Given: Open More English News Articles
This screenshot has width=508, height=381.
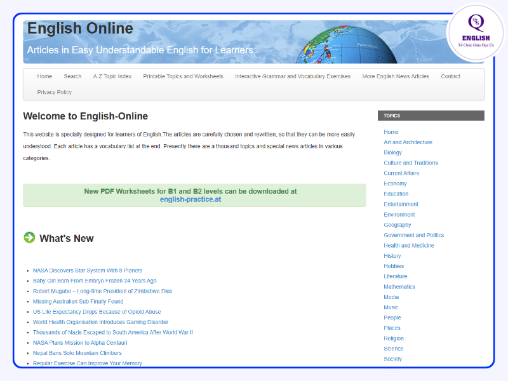Looking at the screenshot, I should tap(396, 76).
